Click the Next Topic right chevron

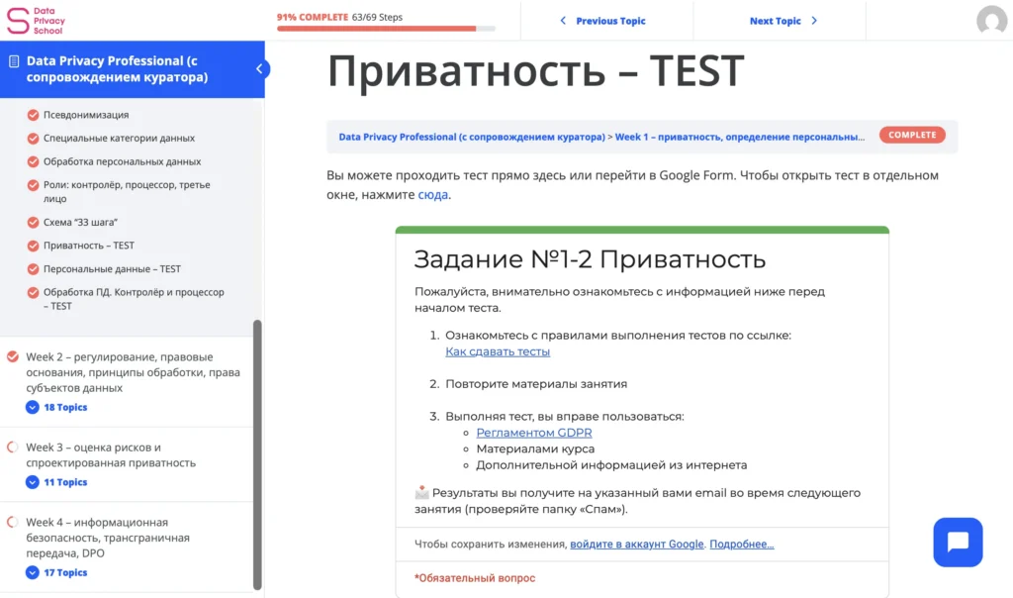coord(814,21)
